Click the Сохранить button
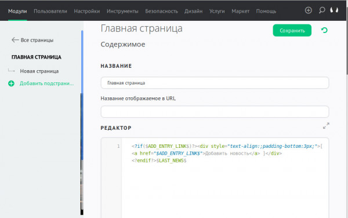Viewport: 348px width, 218px height. (292, 30)
